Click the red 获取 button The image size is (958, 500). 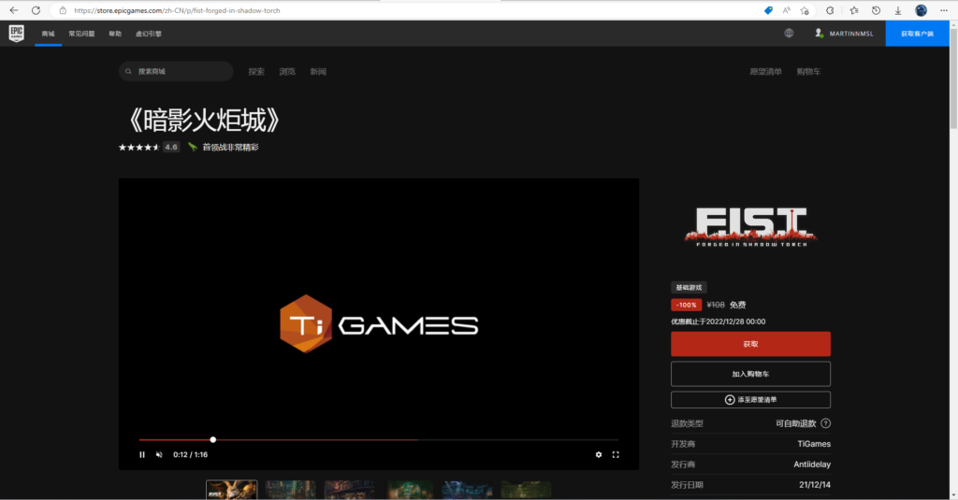[750, 344]
